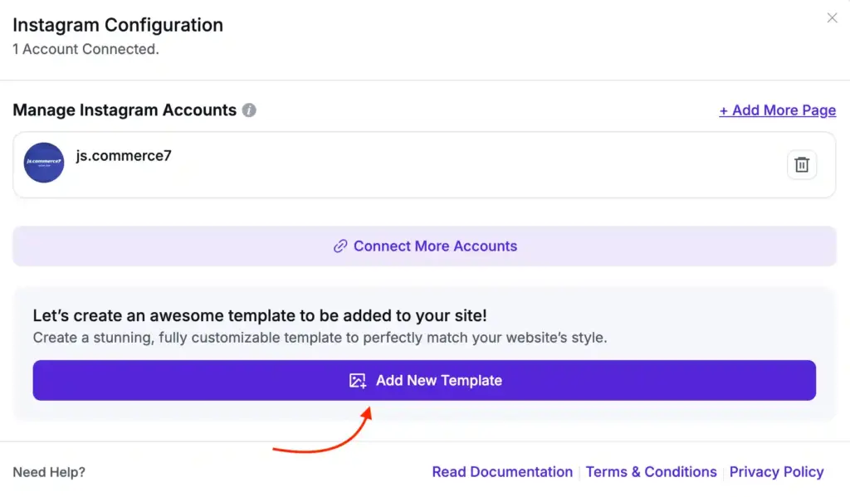The width and height of the screenshot is (850, 497).
Task: View the Terms & Conditions page
Action: 651,471
